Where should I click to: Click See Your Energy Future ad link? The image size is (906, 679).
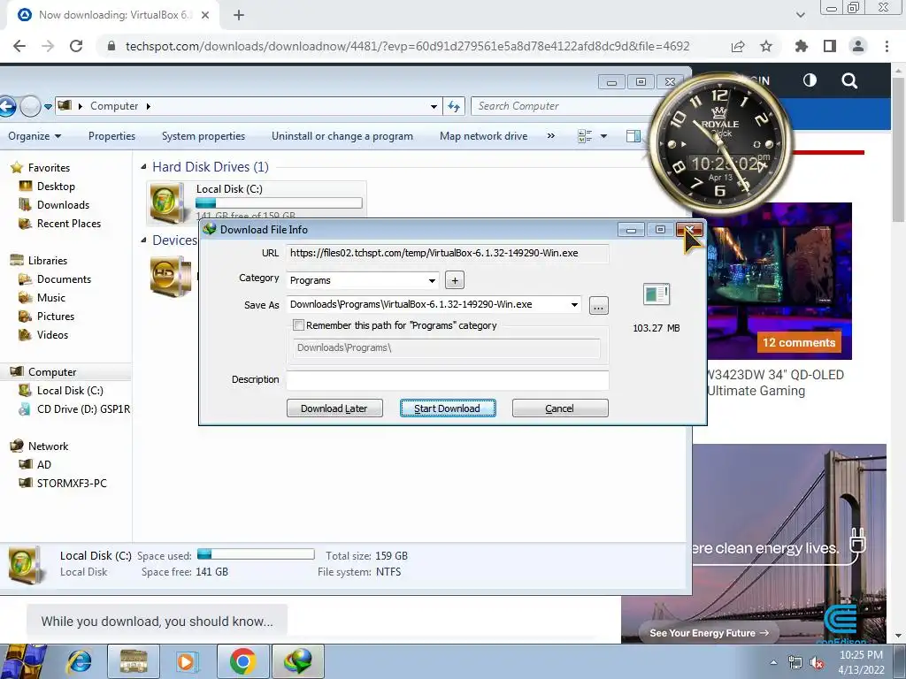(709, 633)
